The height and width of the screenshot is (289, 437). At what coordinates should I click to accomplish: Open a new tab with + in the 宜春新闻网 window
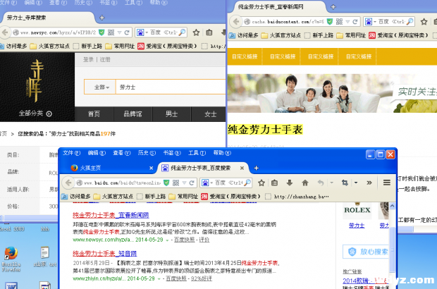click(x=333, y=7)
